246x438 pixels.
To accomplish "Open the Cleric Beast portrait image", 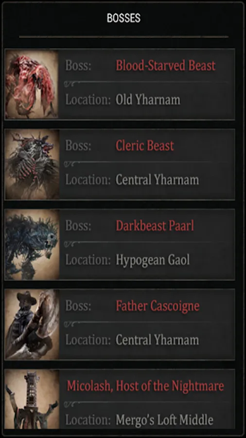I will (x=32, y=164).
